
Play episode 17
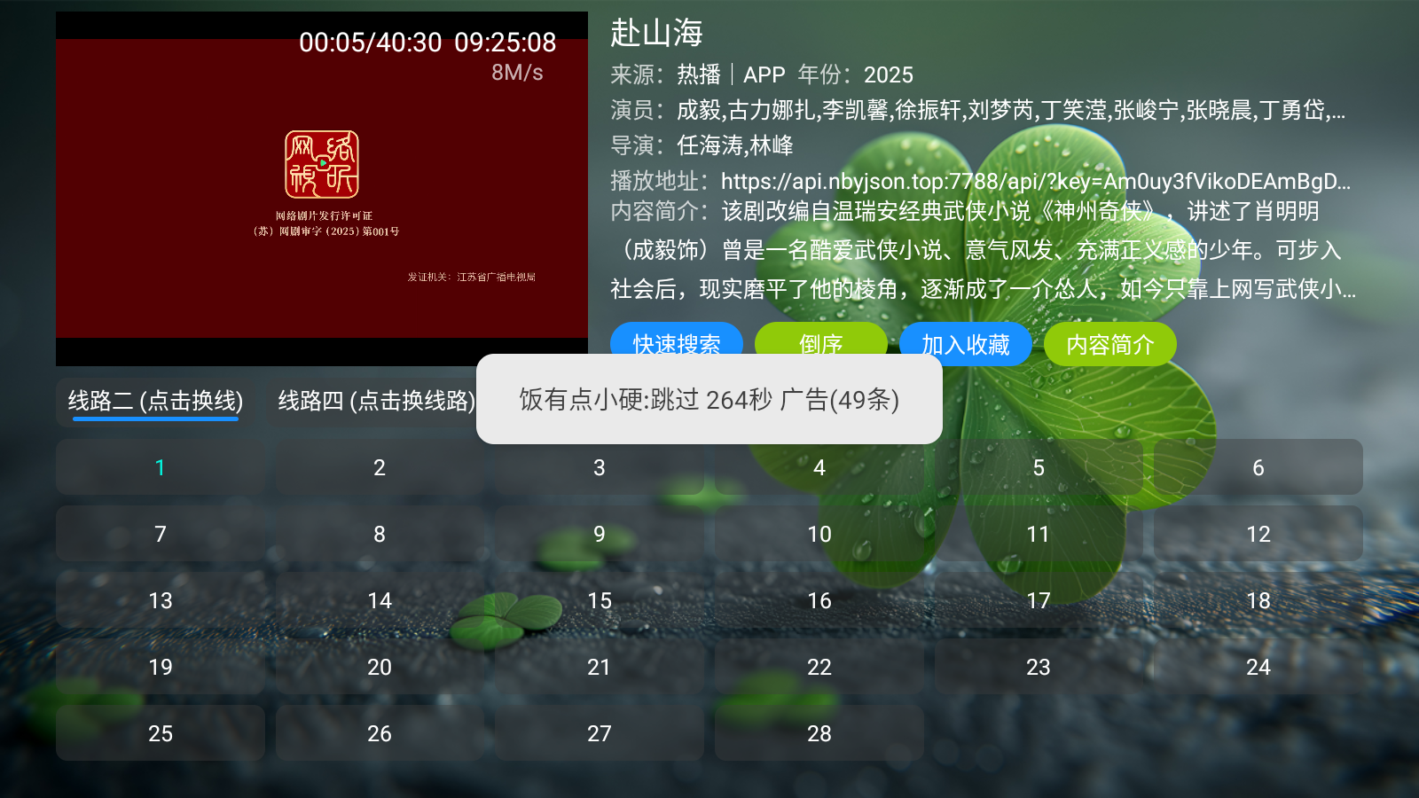click(1039, 600)
